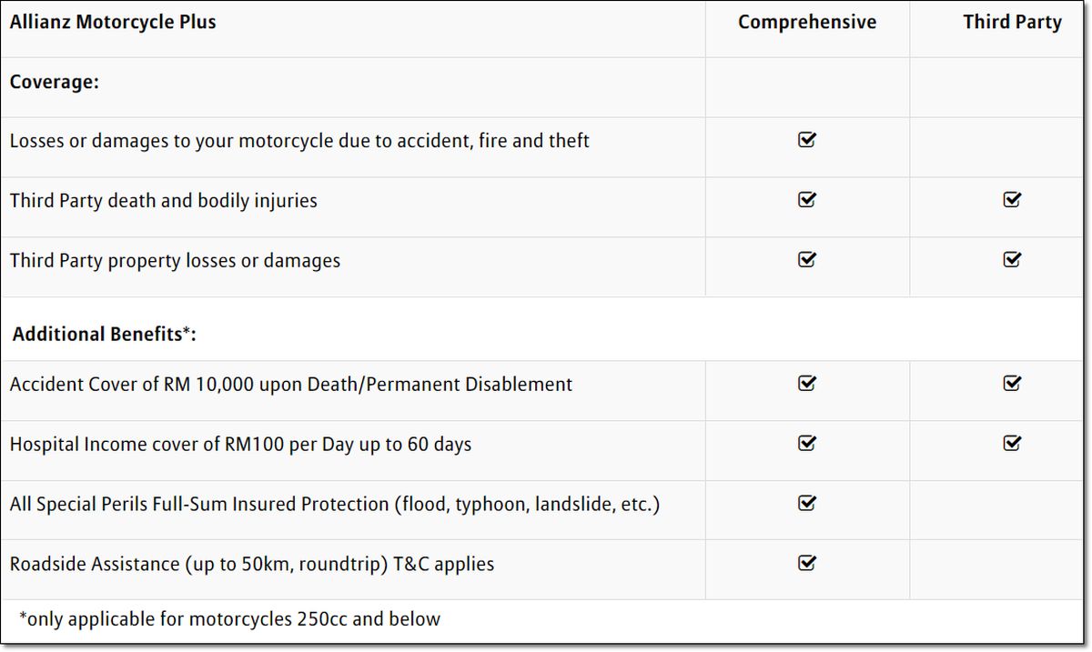Image resolution: width=1092 pixels, height=652 pixels.
Task: Click Third Party checkmark for death and bodily injuries
Action: pos(1012,200)
